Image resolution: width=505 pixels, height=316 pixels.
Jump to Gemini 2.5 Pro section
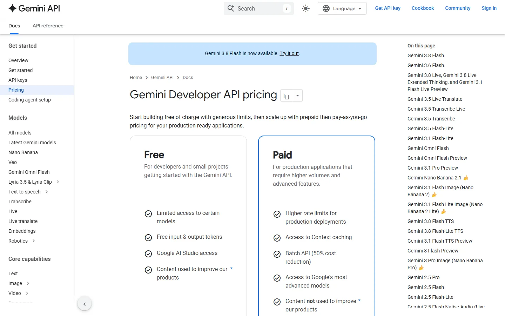tap(423, 277)
